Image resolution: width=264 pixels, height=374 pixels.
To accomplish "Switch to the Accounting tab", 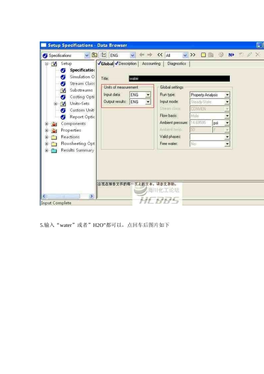I will (x=151, y=64).
